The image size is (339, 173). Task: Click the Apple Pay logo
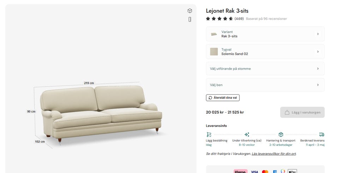click(x=292, y=172)
